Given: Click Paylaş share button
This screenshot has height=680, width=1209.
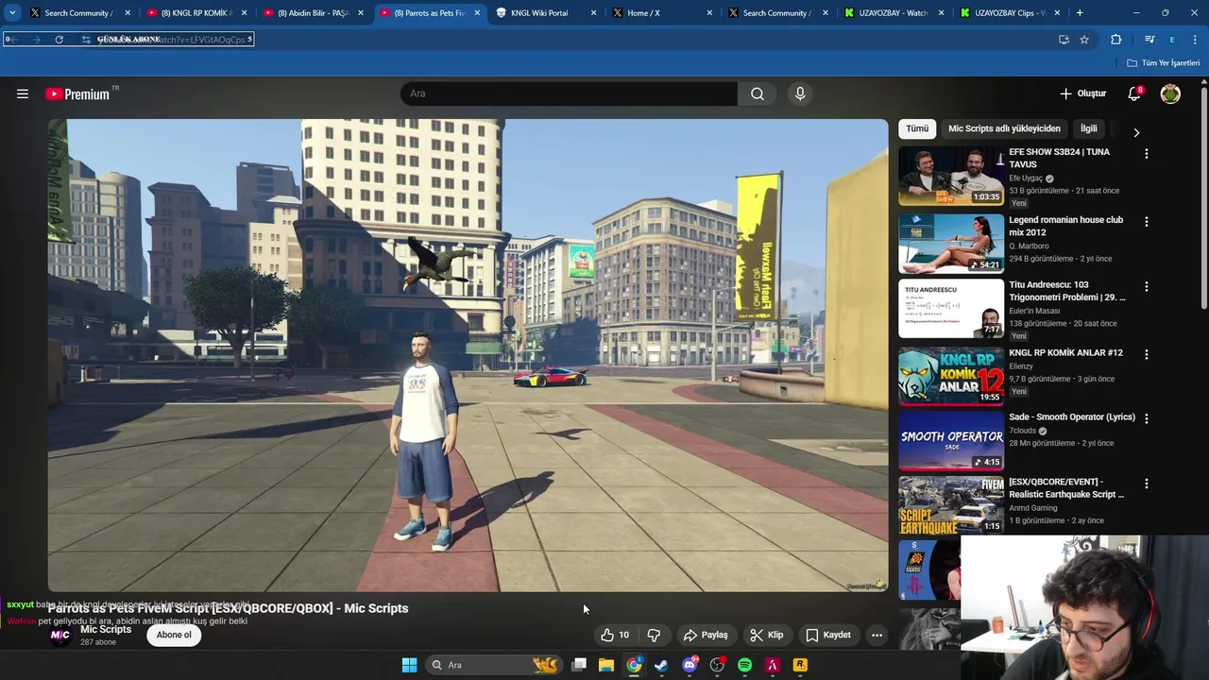Looking at the screenshot, I should tap(706, 635).
